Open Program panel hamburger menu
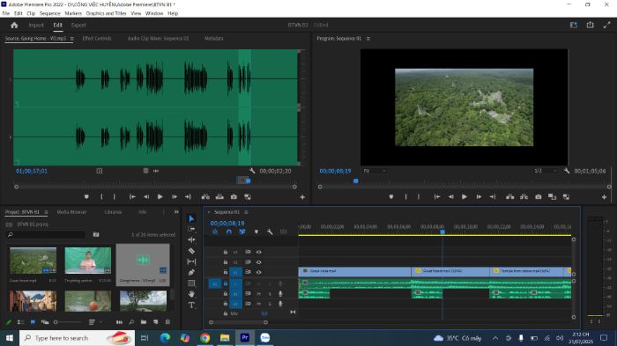This screenshot has height=346, width=617. click(368, 39)
